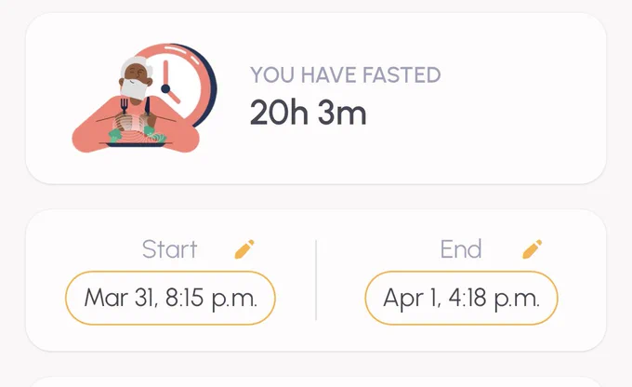The width and height of the screenshot is (632, 387).
Task: Open the Mar 31, 8:15 p.m. start field
Action: tap(170, 298)
